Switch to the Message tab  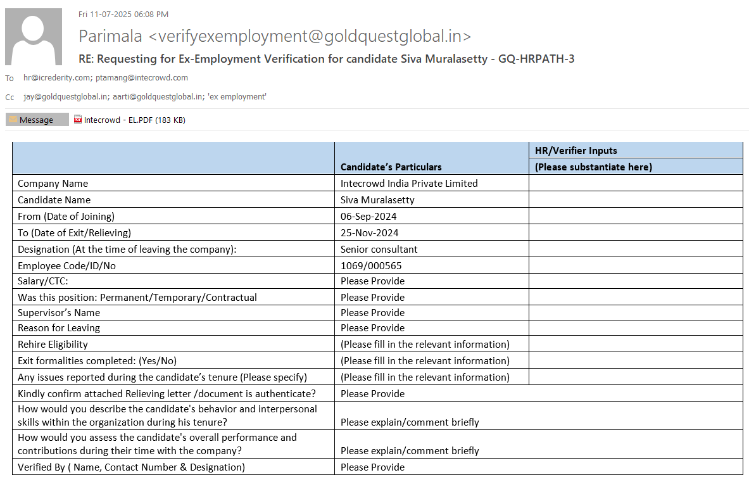[37, 120]
